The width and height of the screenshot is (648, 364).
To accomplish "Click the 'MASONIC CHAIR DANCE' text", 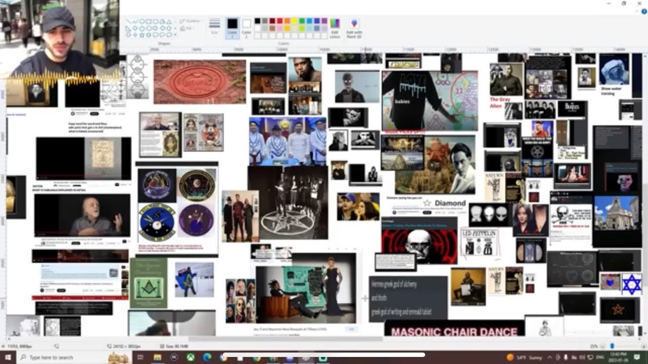I will click(x=454, y=332).
